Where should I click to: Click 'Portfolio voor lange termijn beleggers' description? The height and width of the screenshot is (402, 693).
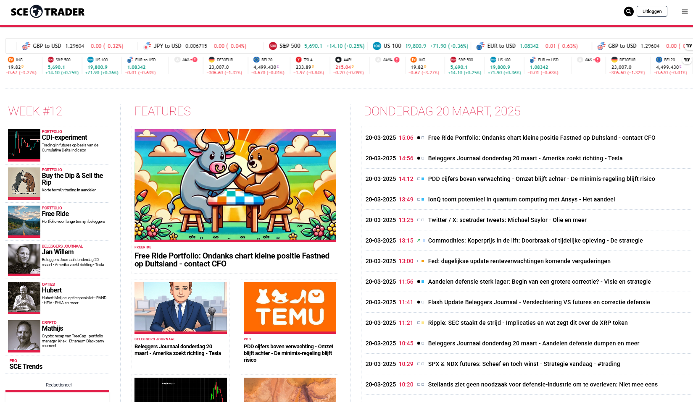click(x=73, y=222)
